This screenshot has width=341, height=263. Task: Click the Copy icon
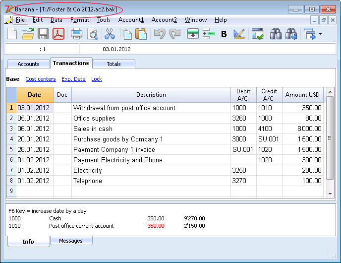126,34
